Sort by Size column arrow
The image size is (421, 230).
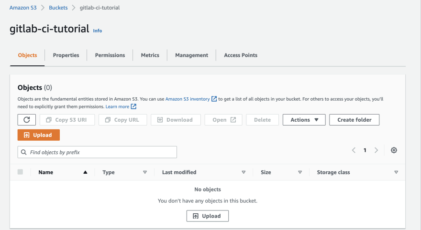point(300,172)
